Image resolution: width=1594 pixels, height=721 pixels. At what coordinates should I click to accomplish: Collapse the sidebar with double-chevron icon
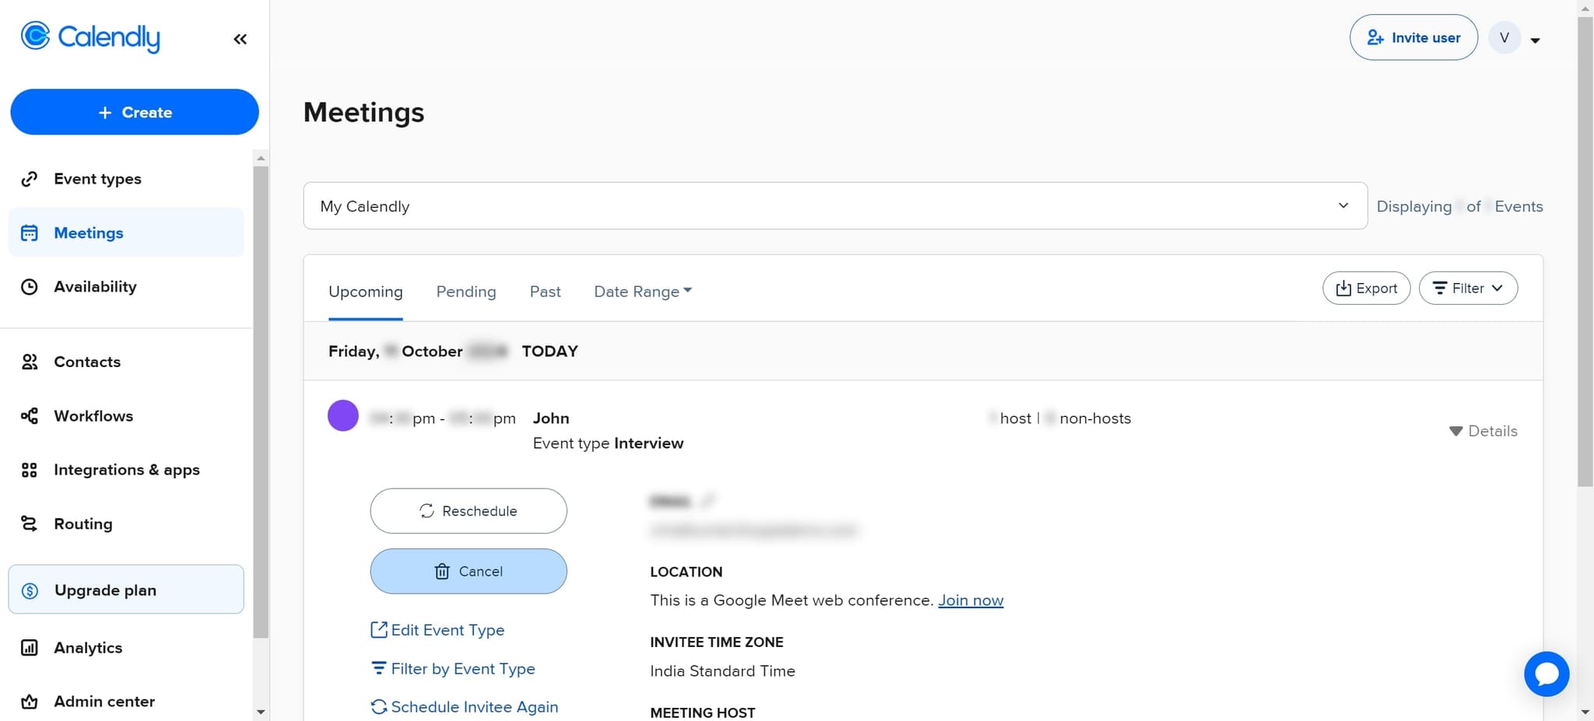pyautogui.click(x=240, y=39)
